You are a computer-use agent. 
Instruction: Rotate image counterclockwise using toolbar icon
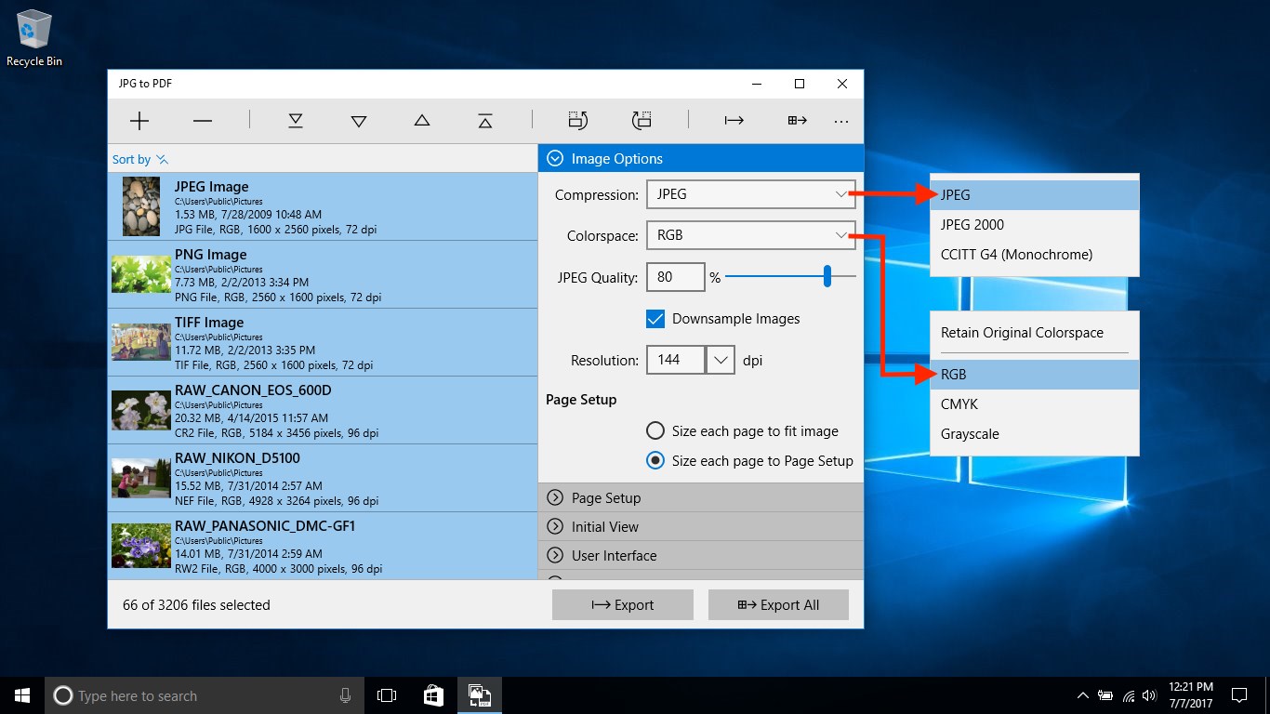pos(578,120)
